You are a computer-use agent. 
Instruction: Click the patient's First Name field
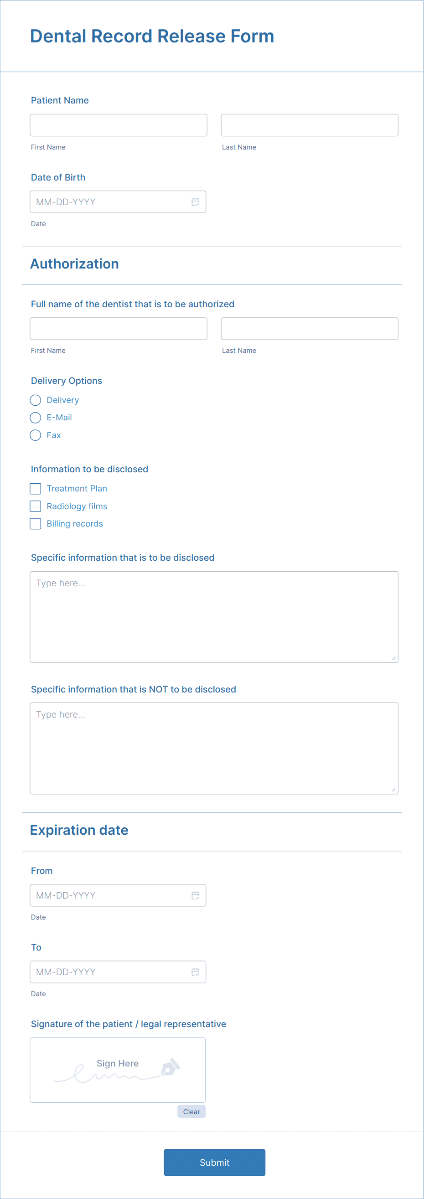[x=118, y=125]
